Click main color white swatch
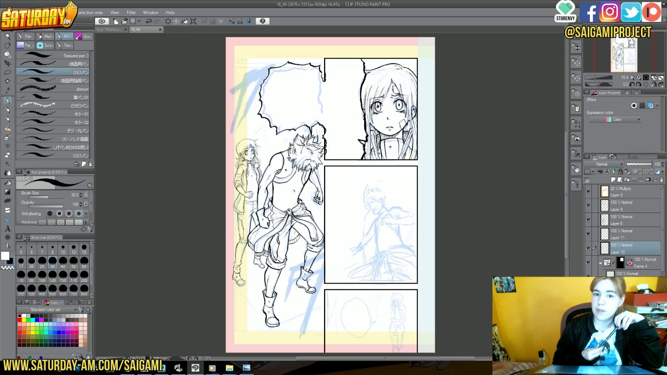Image resolution: width=667 pixels, height=375 pixels. [x=5, y=256]
